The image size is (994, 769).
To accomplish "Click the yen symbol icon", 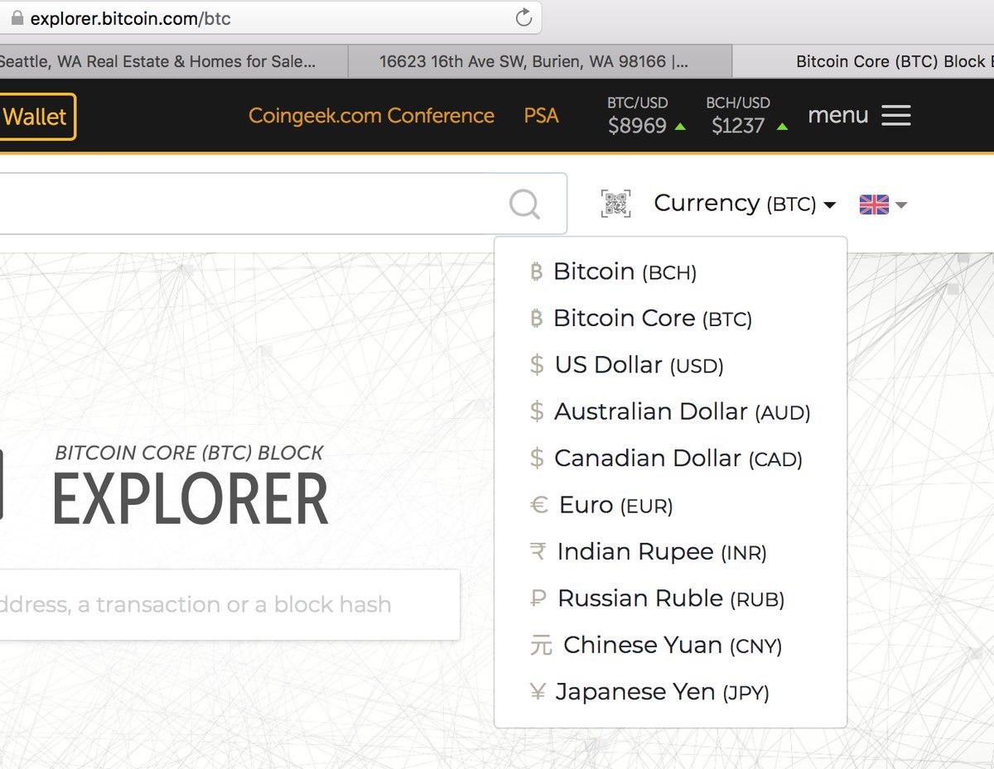I will [x=538, y=691].
